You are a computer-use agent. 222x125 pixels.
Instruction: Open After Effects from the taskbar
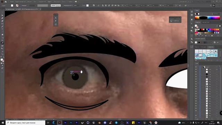(x=65, y=123)
